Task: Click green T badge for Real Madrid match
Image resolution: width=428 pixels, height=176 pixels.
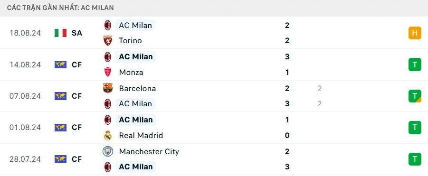Action: click(x=415, y=128)
